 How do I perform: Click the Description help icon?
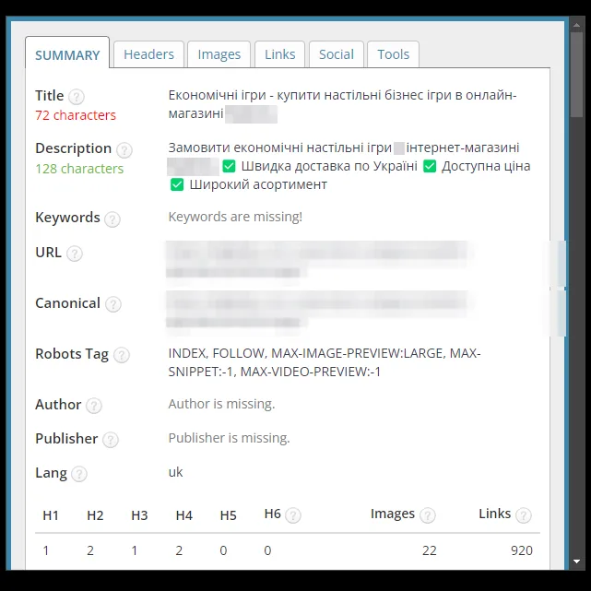coord(124,150)
